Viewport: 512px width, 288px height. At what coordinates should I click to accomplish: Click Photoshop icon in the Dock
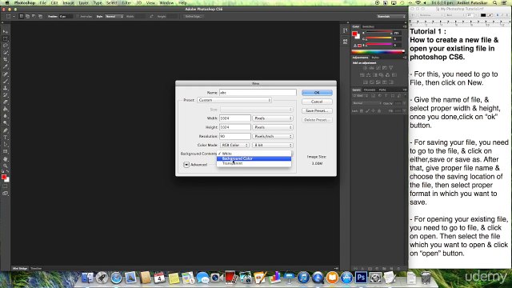point(361,278)
